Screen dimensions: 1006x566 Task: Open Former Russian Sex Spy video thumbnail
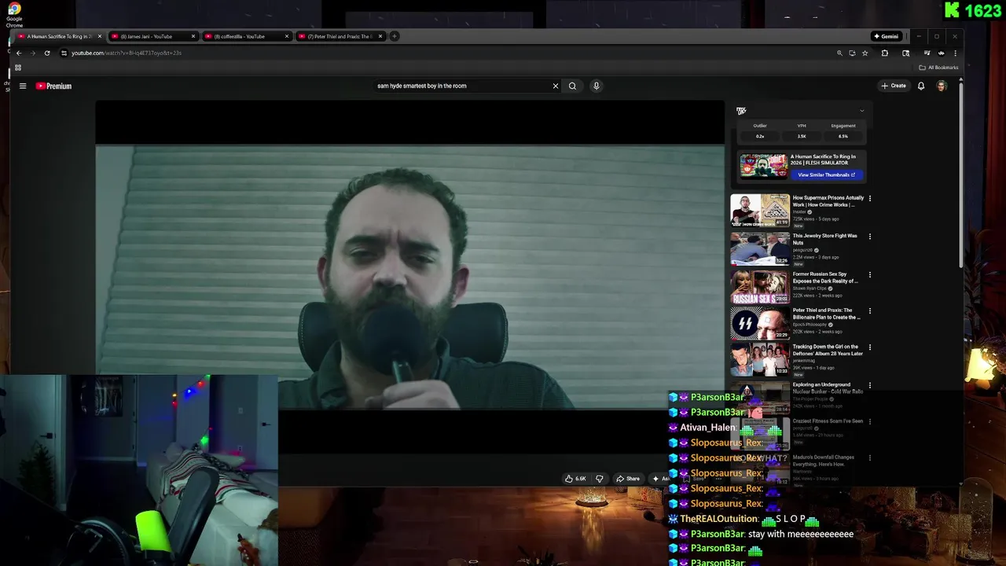pos(760,288)
